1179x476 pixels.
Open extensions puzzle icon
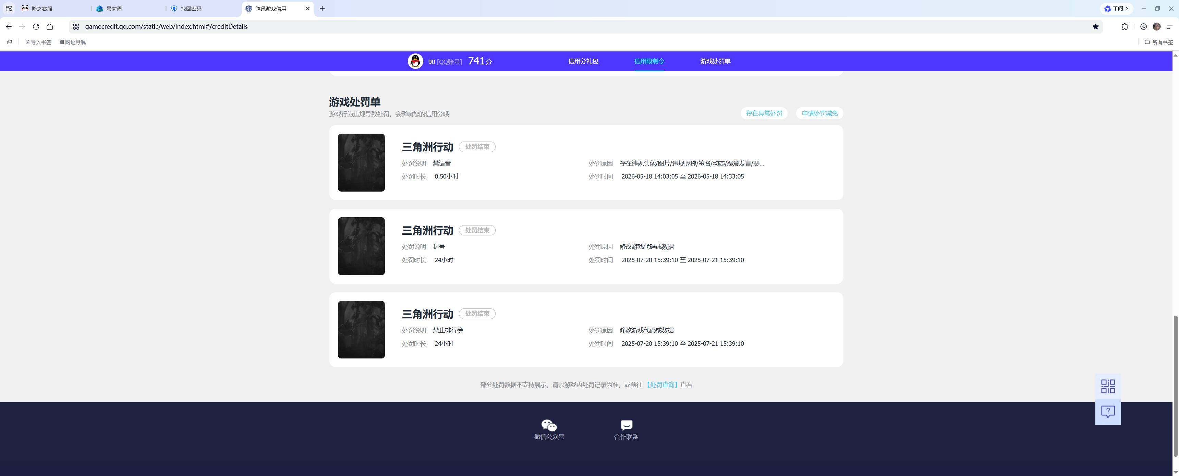(1125, 26)
